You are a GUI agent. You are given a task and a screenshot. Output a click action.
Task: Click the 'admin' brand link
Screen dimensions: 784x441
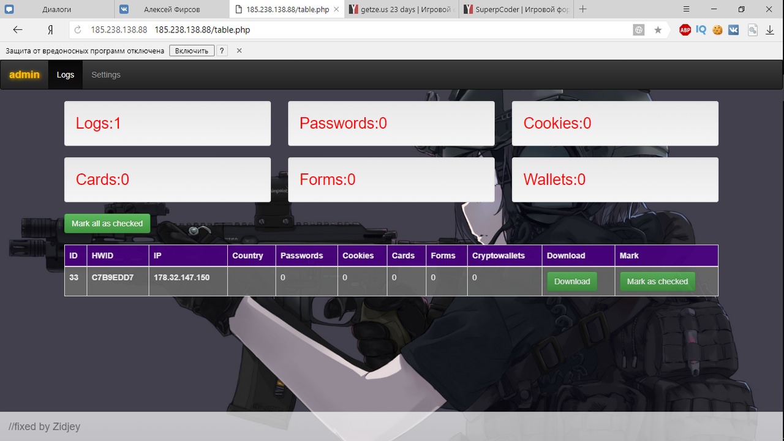point(24,75)
